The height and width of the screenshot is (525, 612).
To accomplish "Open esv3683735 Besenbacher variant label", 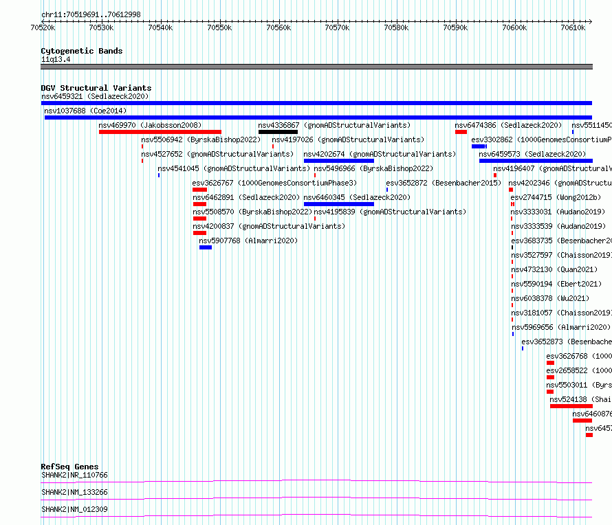I will pyautogui.click(x=562, y=241).
